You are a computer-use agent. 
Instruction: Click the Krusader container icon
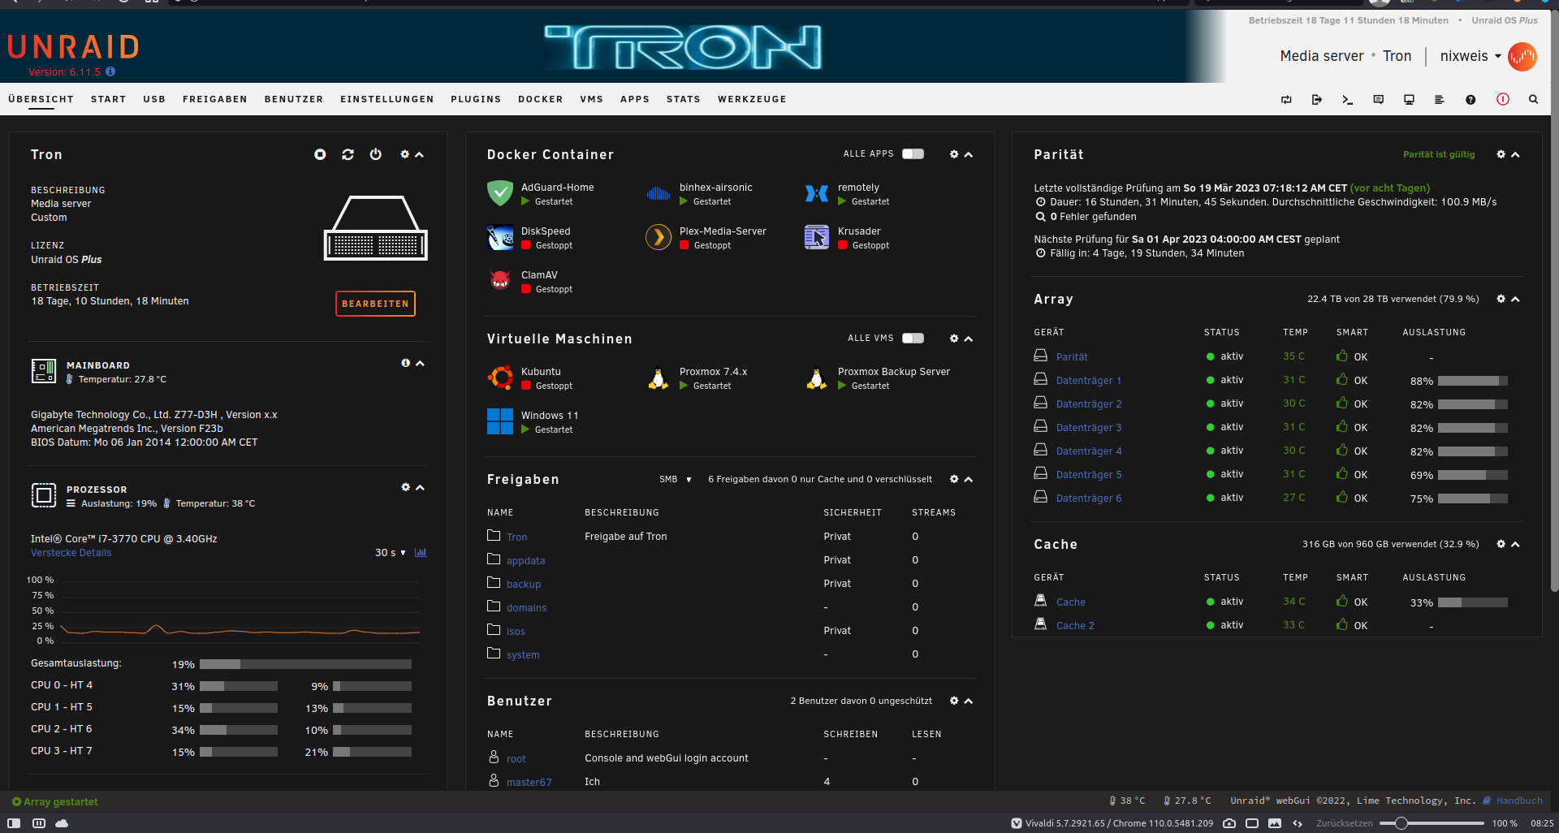817,237
